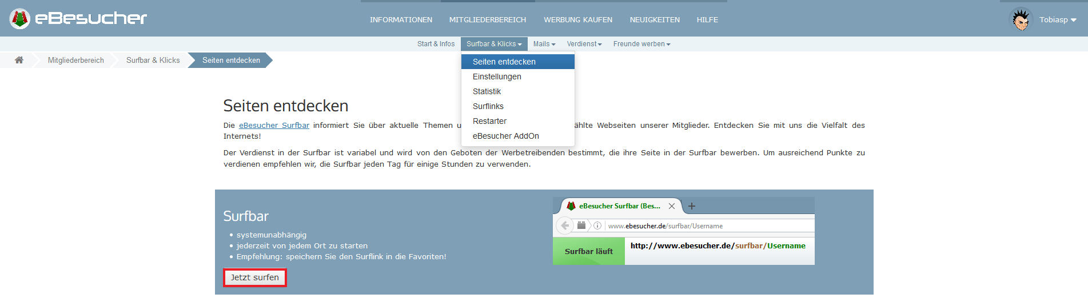The image size is (1088, 302).
Task: Open the WERBUNG KAUFEN menu
Action: pyautogui.click(x=578, y=19)
